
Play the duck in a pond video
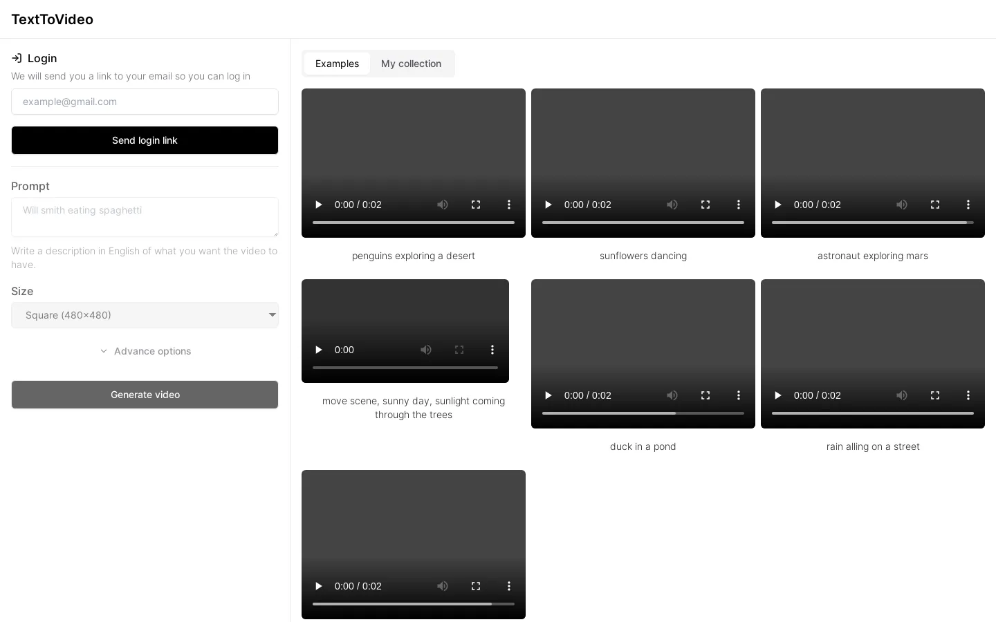click(x=548, y=395)
